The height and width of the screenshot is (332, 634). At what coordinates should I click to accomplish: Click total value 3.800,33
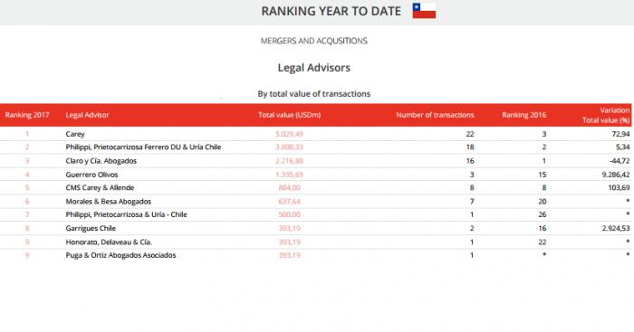tap(289, 147)
